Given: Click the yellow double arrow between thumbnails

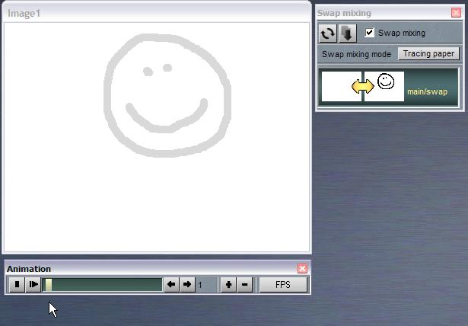Looking at the screenshot, I should click(x=363, y=87).
